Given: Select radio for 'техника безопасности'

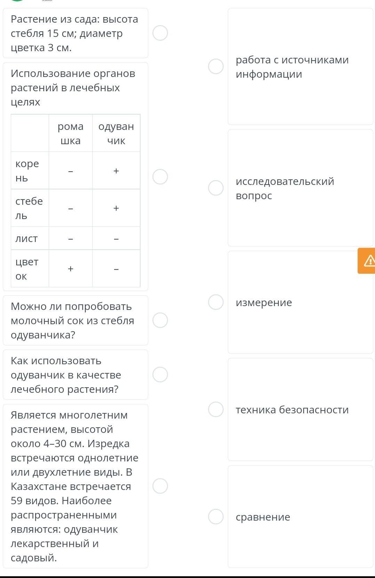Looking at the screenshot, I should click(216, 409).
